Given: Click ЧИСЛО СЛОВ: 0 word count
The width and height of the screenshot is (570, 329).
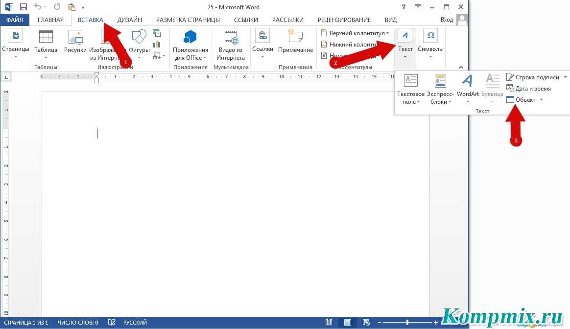Looking at the screenshot, I should pyautogui.click(x=78, y=323).
